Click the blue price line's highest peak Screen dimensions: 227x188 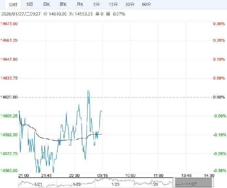88,91
